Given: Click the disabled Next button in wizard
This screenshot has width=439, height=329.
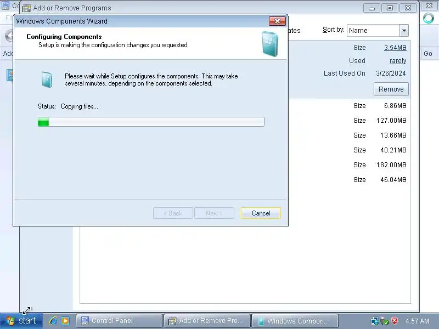Looking at the screenshot, I should [214, 213].
